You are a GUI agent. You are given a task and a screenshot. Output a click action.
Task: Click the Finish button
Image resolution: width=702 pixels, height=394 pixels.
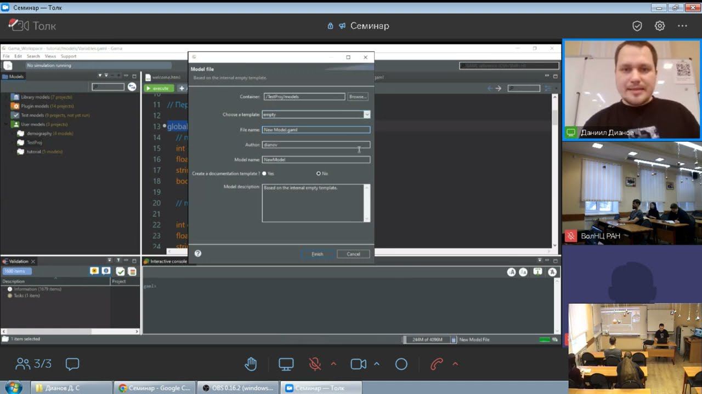point(317,254)
